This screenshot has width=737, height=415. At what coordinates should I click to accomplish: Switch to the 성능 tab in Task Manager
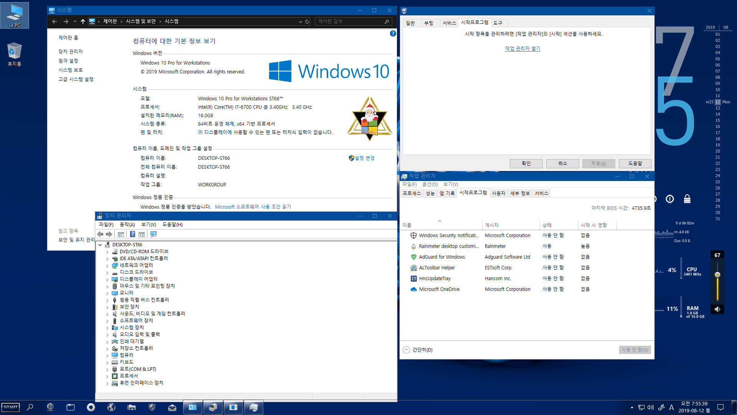click(430, 193)
